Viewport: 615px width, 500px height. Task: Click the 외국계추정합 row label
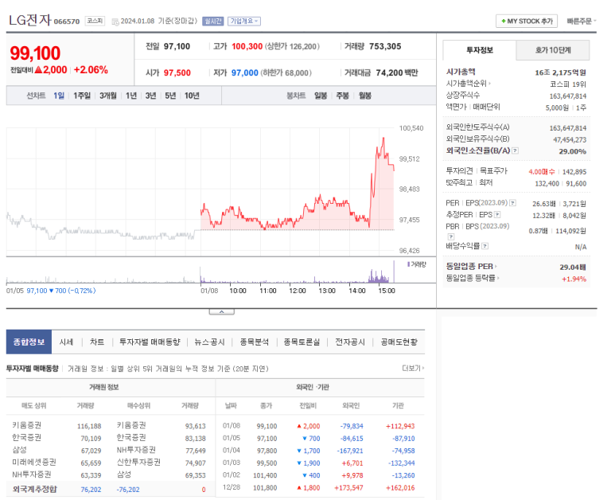pyautogui.click(x=34, y=489)
